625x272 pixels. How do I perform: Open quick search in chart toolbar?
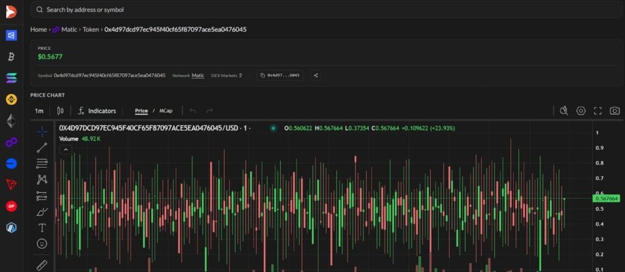pos(564,111)
